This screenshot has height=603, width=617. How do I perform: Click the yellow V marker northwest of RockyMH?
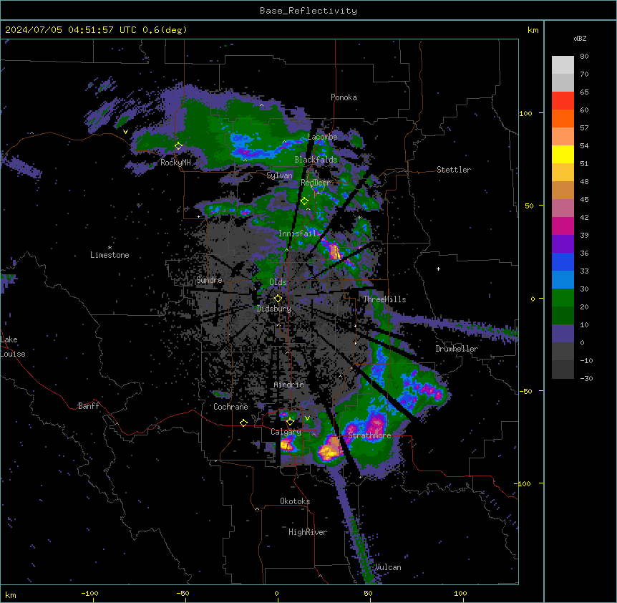125,132
